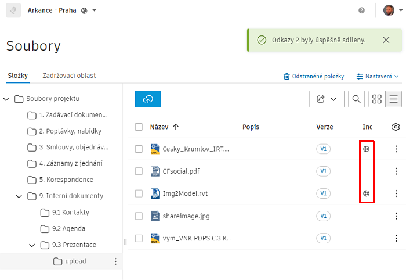406x280 pixels.
Task: Switch to list view layout
Action: (394, 99)
